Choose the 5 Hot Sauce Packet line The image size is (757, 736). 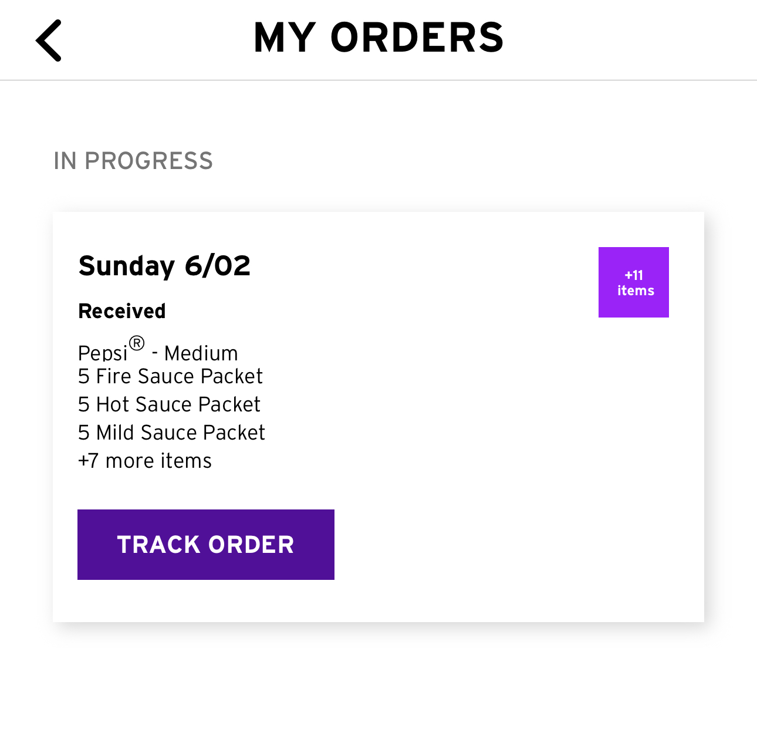(x=169, y=404)
